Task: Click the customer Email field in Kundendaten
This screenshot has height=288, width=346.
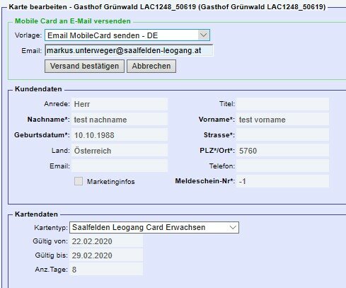Action: pos(120,166)
